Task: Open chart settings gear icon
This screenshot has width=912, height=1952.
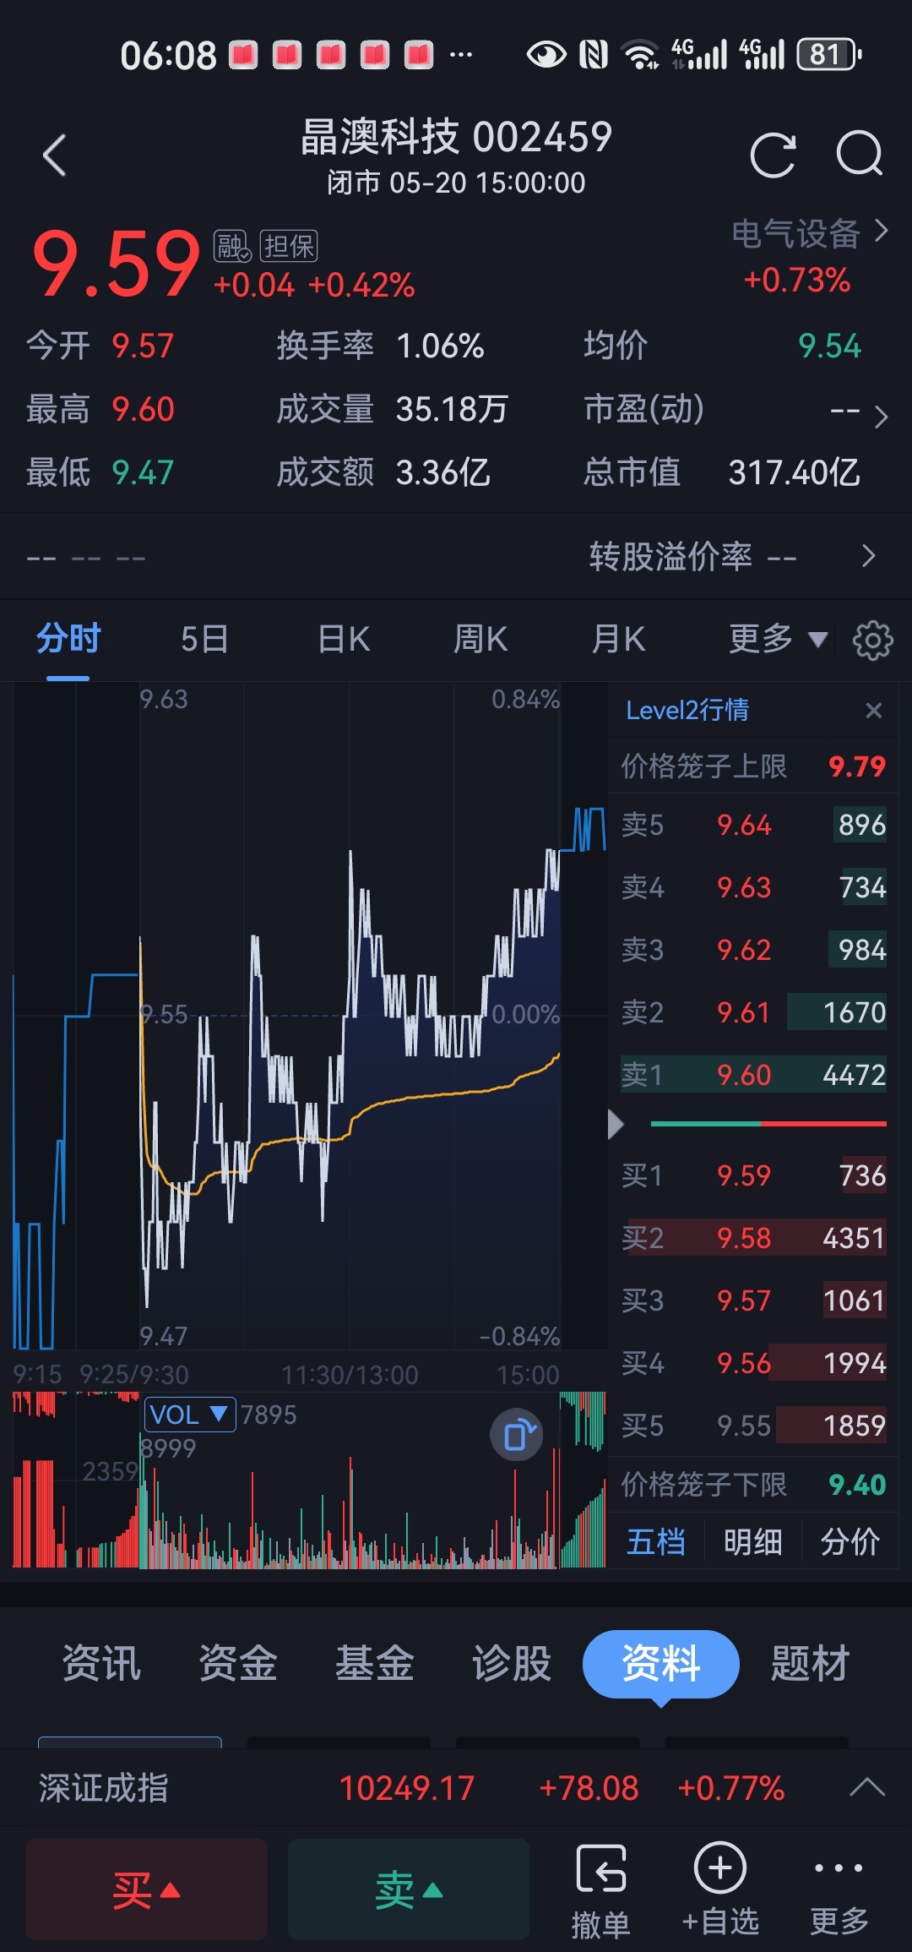Action: tap(872, 640)
